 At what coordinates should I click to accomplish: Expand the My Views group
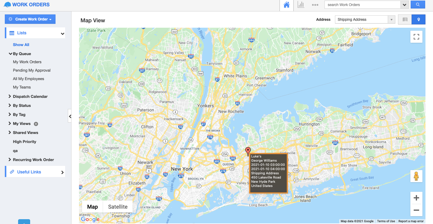coord(10,123)
